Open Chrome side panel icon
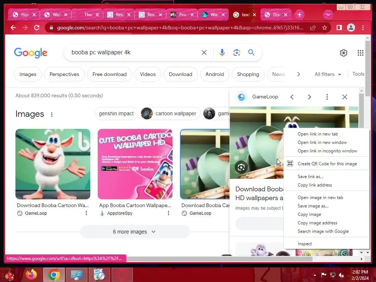The height and width of the screenshot is (282, 376). tap(339, 28)
